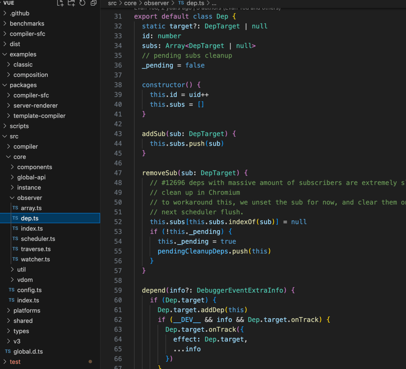Click the breadcrumb ellipsis symbol item
The image size is (406, 369).
(x=214, y=3)
